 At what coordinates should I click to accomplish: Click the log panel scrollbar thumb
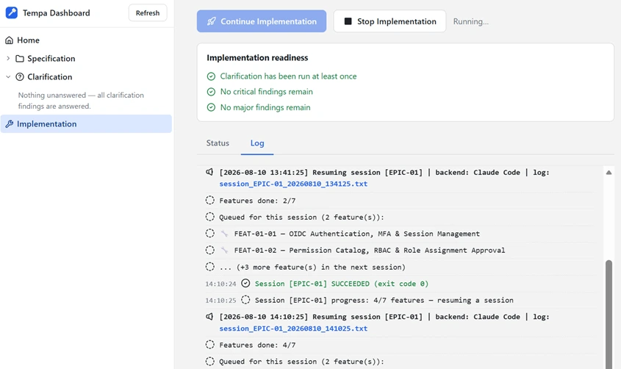(609, 315)
